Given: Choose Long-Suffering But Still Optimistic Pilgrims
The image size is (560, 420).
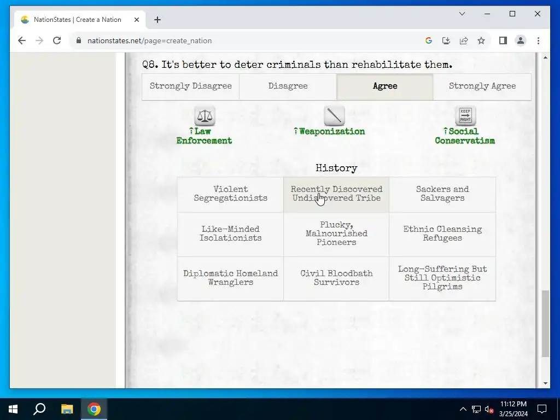Looking at the screenshot, I should (442, 278).
